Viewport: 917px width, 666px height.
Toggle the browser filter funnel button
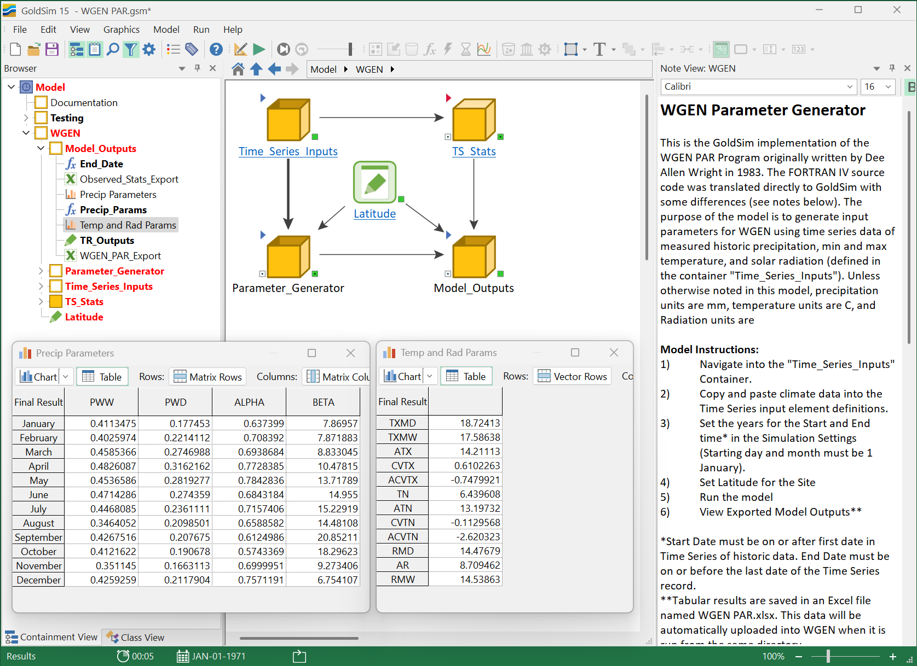coord(131,49)
